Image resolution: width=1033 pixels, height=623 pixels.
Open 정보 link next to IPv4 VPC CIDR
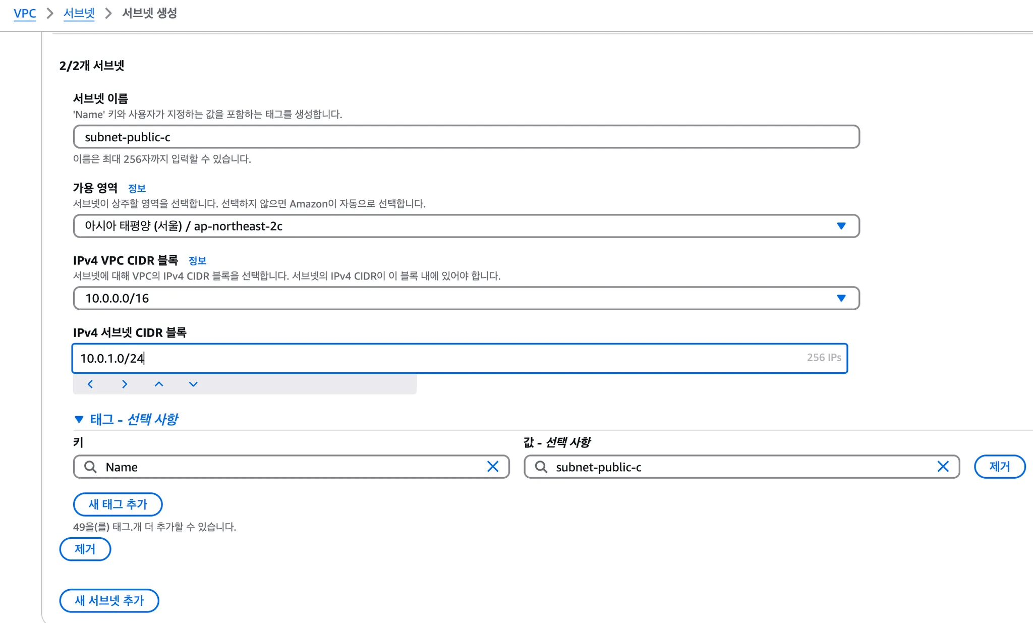coord(197,260)
